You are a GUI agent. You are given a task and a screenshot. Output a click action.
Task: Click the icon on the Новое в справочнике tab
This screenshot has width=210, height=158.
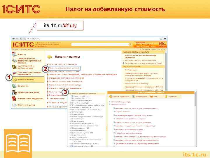111,97
